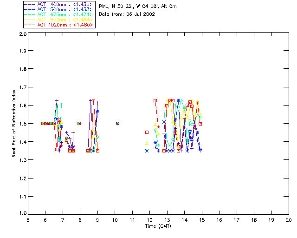The image size is (297, 238).
Task: Click the last red square marker near time 15
Action: [200, 124]
